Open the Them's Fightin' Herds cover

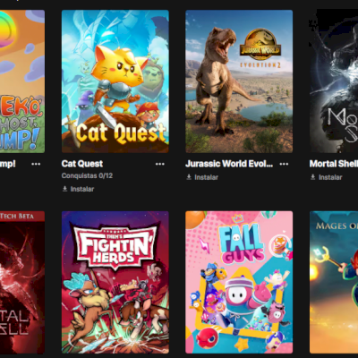pyautogui.click(x=115, y=282)
